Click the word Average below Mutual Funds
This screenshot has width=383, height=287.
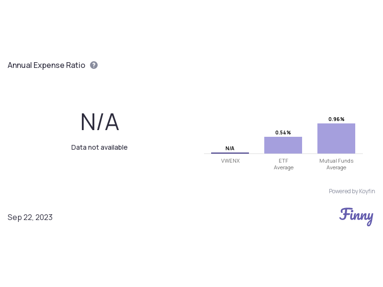point(336,167)
